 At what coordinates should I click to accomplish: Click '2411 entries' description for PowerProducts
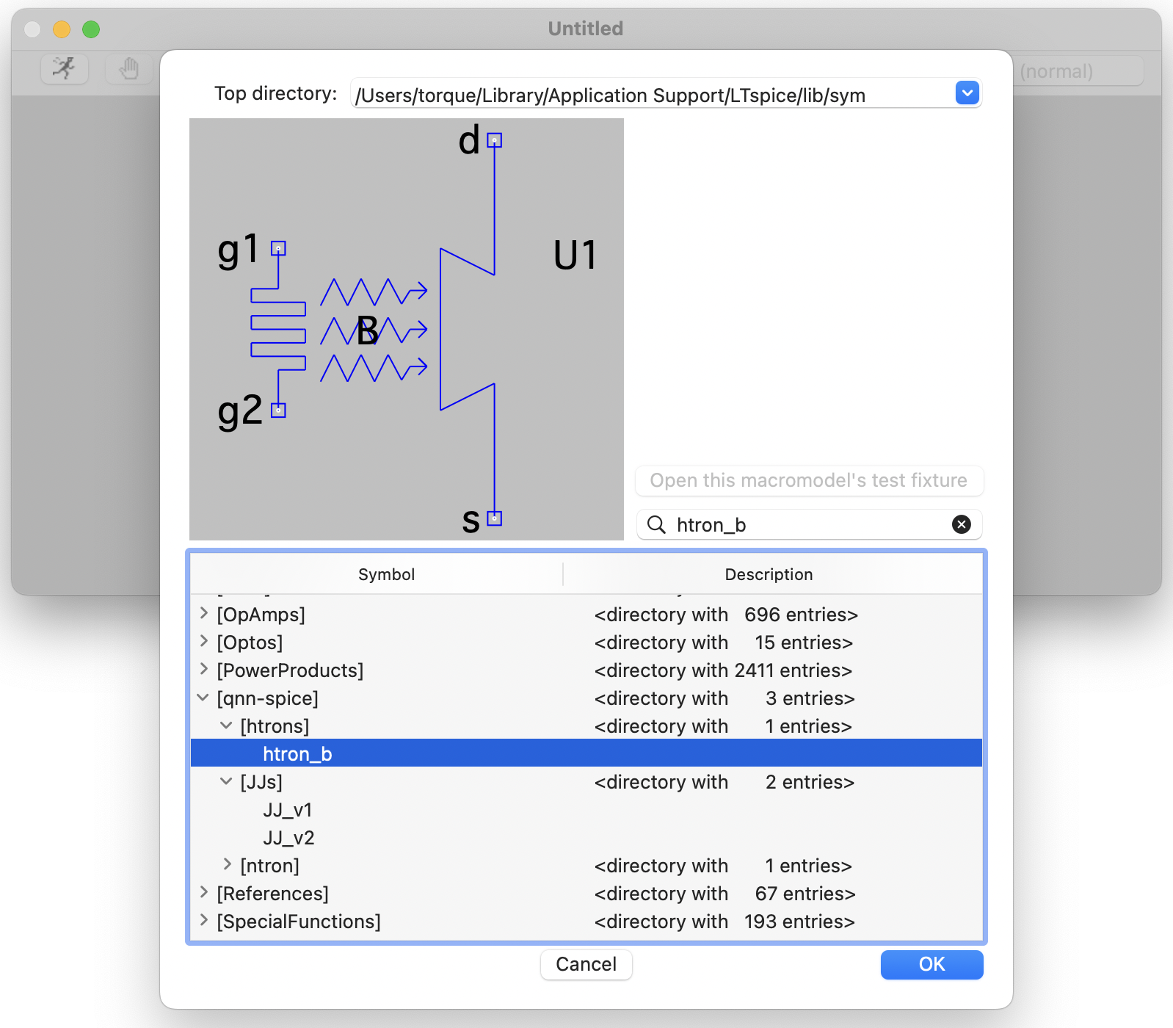click(x=793, y=670)
